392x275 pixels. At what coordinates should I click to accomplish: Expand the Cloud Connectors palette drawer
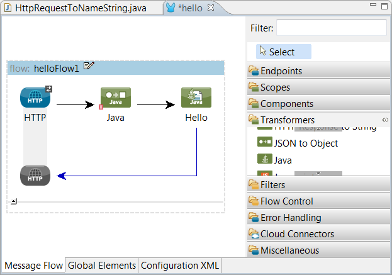click(318, 234)
